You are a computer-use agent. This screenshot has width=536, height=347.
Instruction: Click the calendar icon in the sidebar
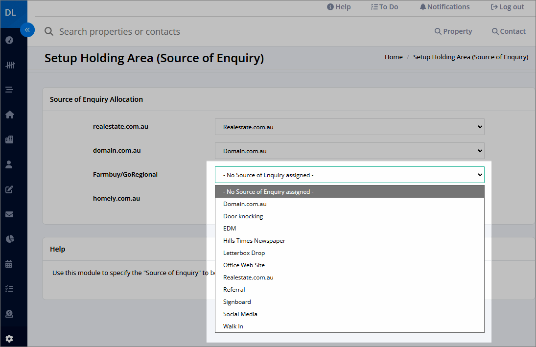pyautogui.click(x=9, y=264)
